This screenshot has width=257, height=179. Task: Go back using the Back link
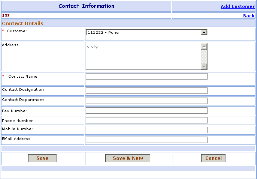pyautogui.click(x=249, y=16)
